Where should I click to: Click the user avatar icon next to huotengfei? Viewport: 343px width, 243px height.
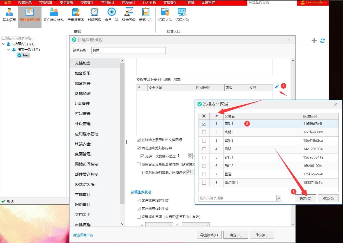click(303, 3)
